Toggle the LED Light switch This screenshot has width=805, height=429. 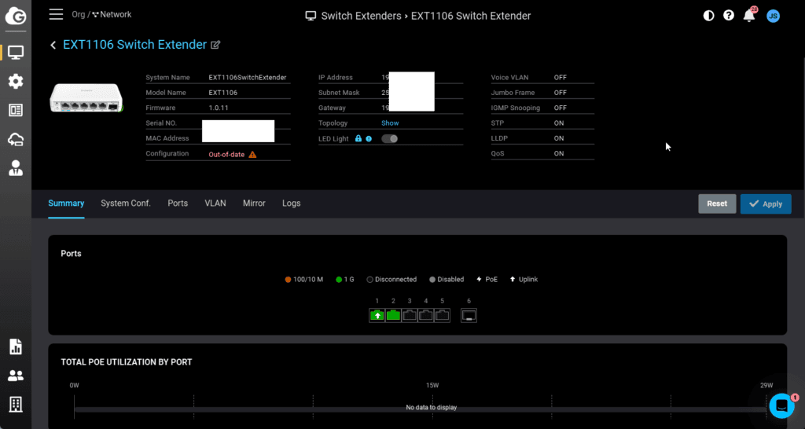click(389, 139)
